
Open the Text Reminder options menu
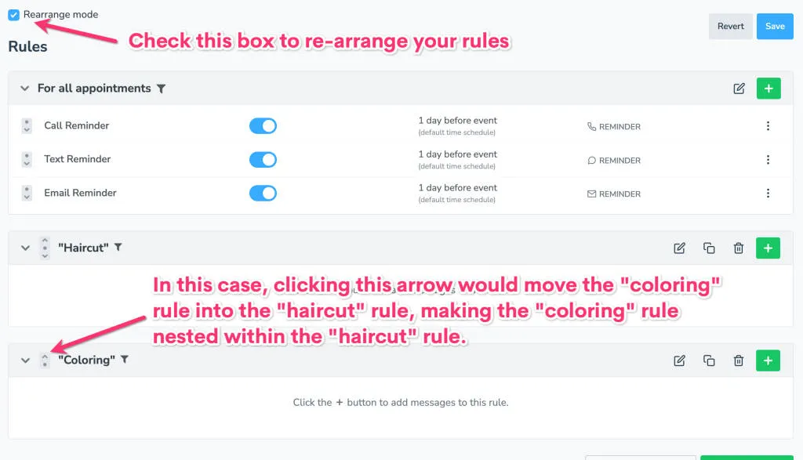[x=768, y=159]
